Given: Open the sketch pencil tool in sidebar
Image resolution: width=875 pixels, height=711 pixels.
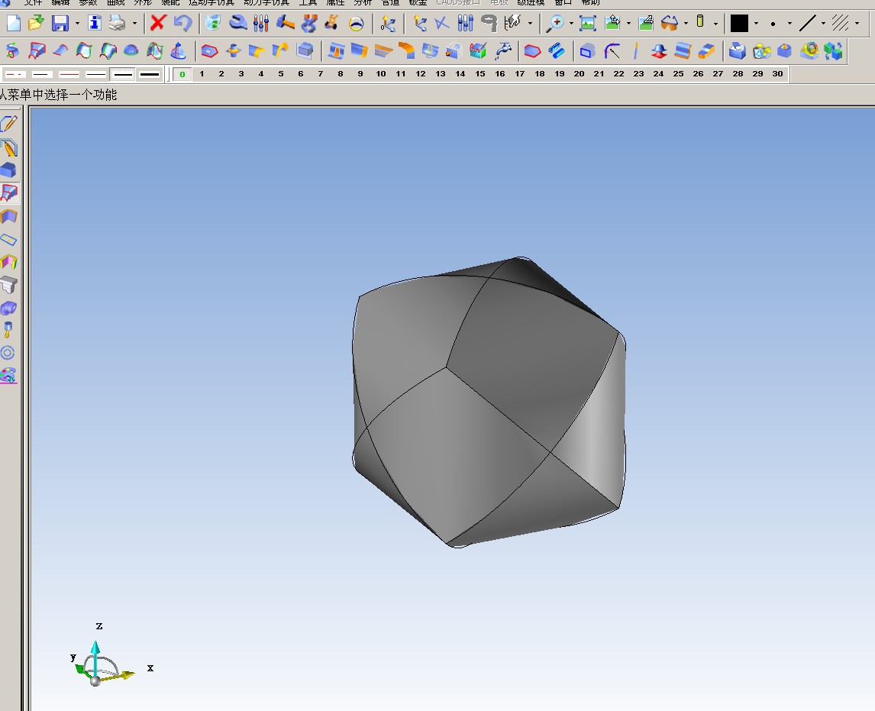Looking at the screenshot, I should [x=9, y=123].
